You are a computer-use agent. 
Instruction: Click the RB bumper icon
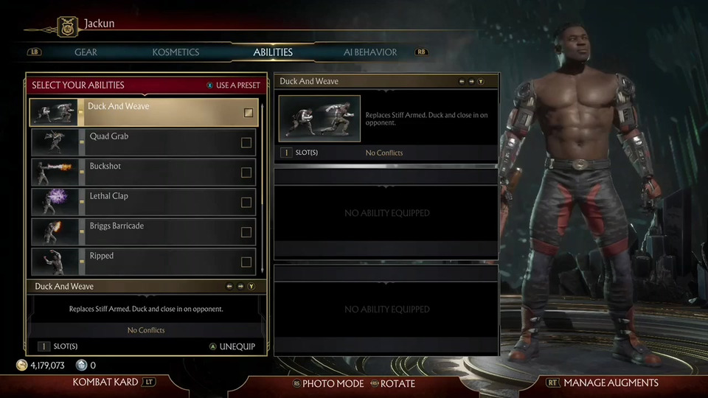click(x=421, y=52)
